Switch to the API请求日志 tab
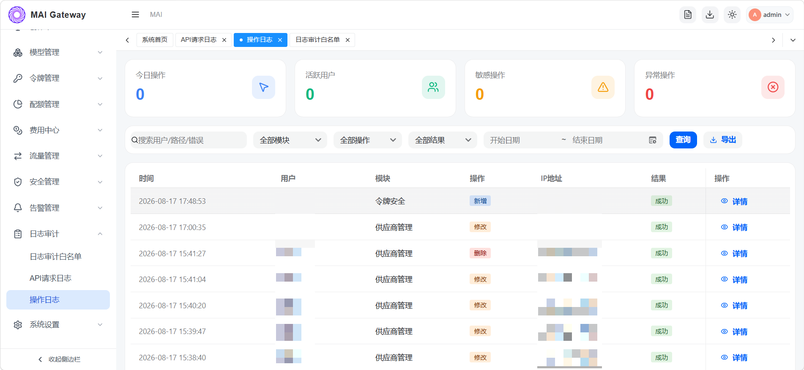 coord(199,40)
